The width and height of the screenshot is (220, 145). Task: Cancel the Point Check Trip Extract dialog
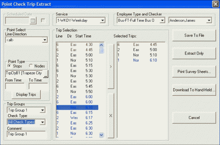[194, 118]
